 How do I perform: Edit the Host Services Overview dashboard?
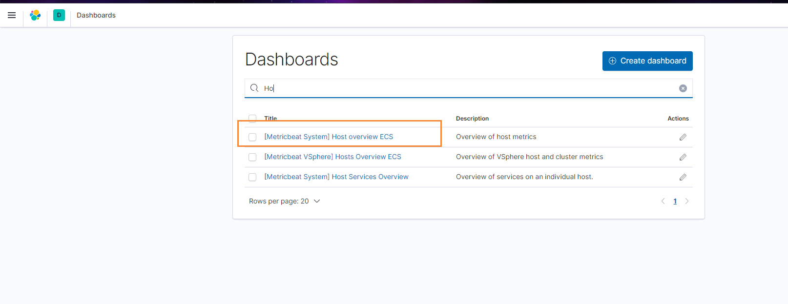click(x=683, y=177)
